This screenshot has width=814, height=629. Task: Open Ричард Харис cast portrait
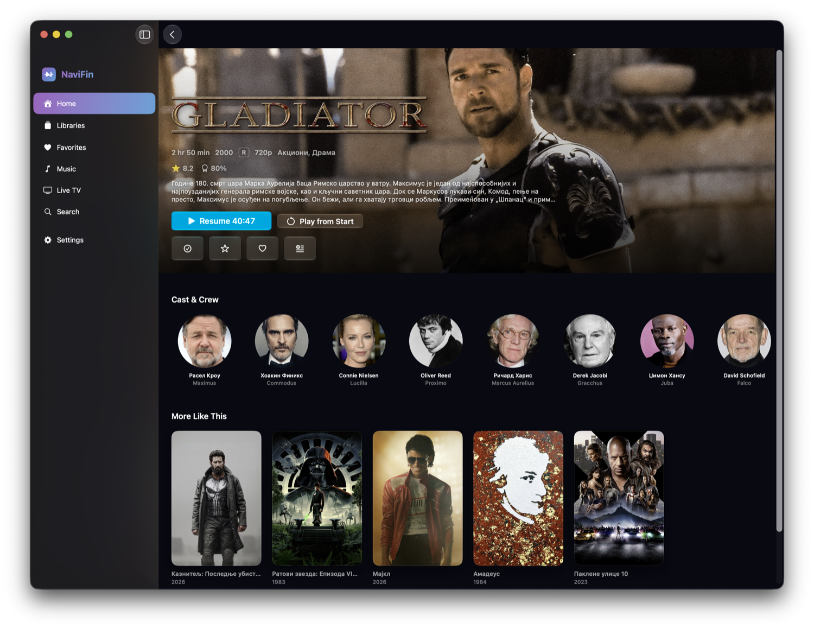(513, 341)
